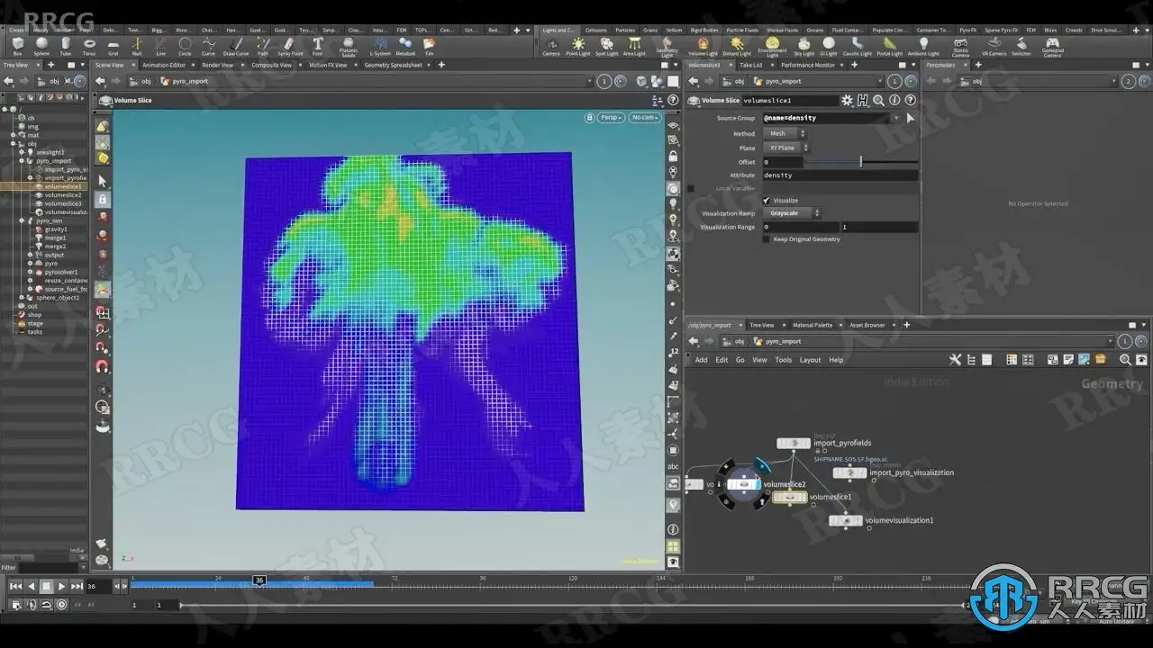The width and height of the screenshot is (1153, 648).
Task: Select the Sphere shelf tool
Action: coord(41,45)
